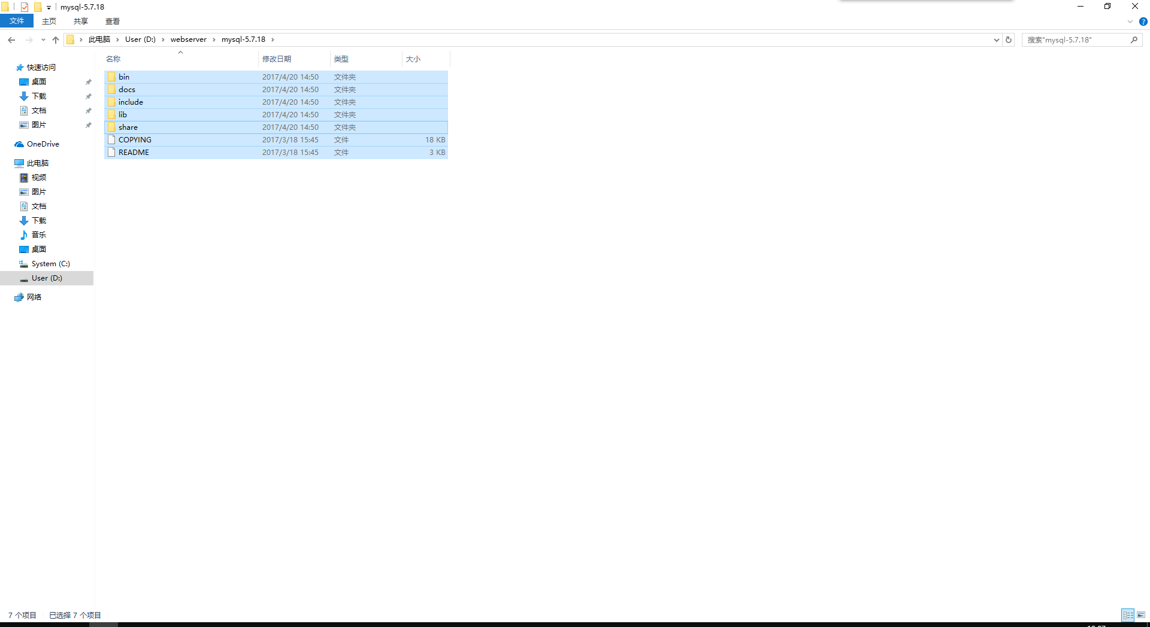Screen dimensions: 1150x627
Task: Switch to details view layout
Action: tap(1128, 615)
